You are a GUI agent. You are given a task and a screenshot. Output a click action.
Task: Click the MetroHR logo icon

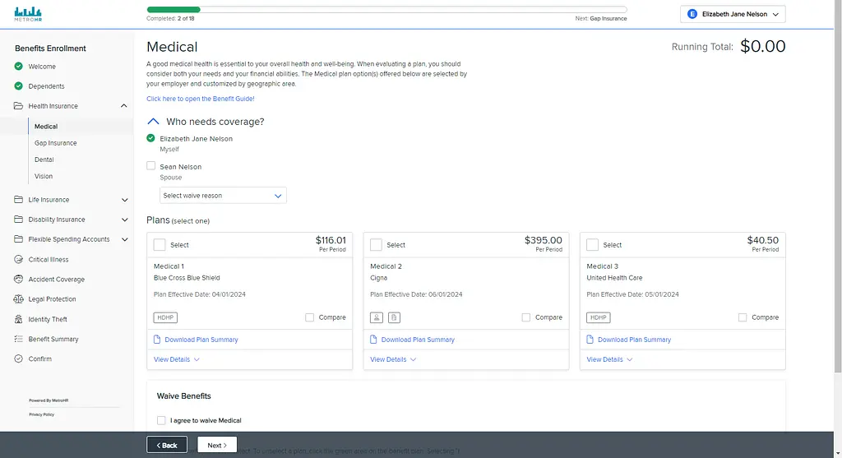[x=29, y=16]
